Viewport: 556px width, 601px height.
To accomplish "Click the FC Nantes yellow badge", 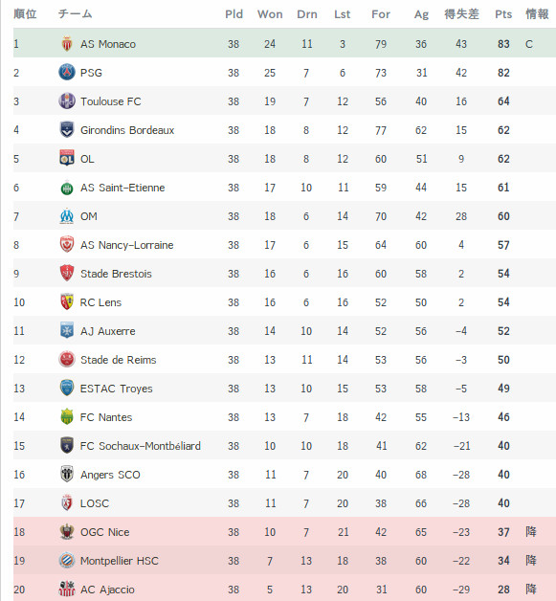I will (67, 416).
